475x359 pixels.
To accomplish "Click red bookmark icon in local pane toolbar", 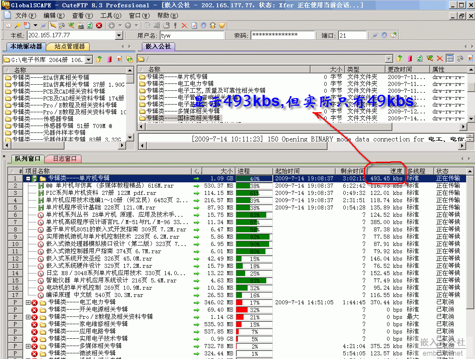I will point(109,59).
